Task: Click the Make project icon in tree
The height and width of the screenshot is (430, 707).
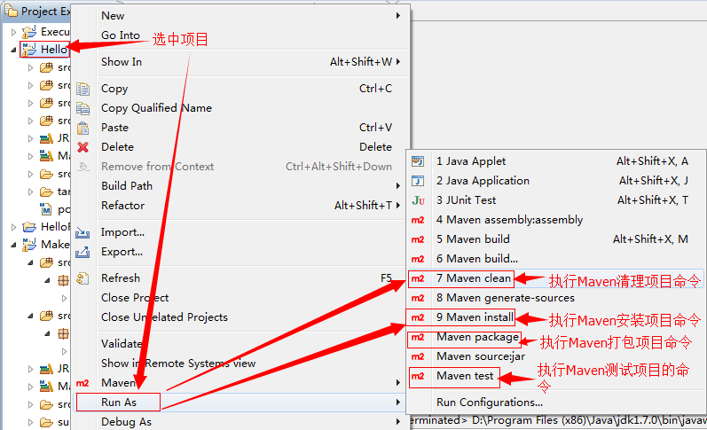Action: click(29, 245)
